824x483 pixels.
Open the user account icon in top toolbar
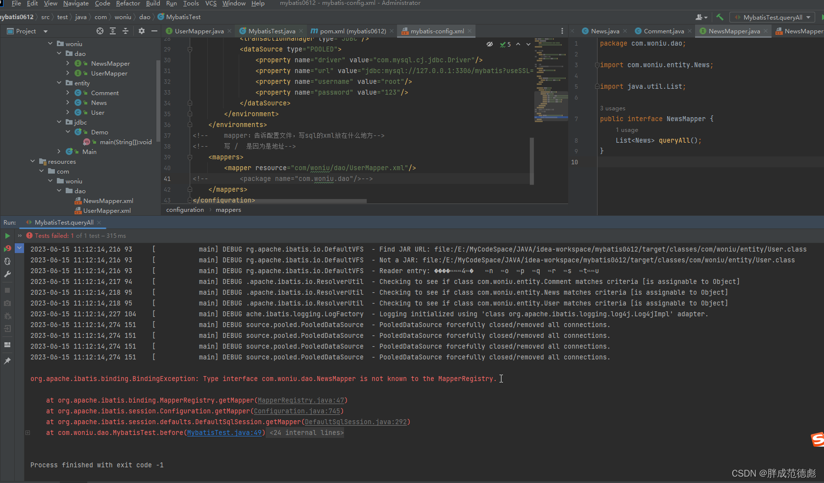point(701,17)
